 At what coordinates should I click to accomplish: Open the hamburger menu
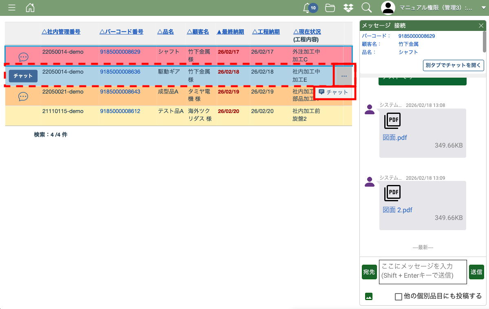click(12, 8)
